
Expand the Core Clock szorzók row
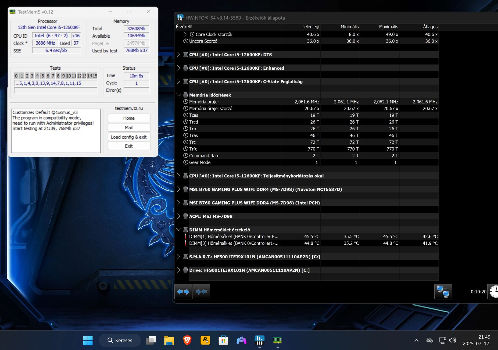(x=185, y=34)
